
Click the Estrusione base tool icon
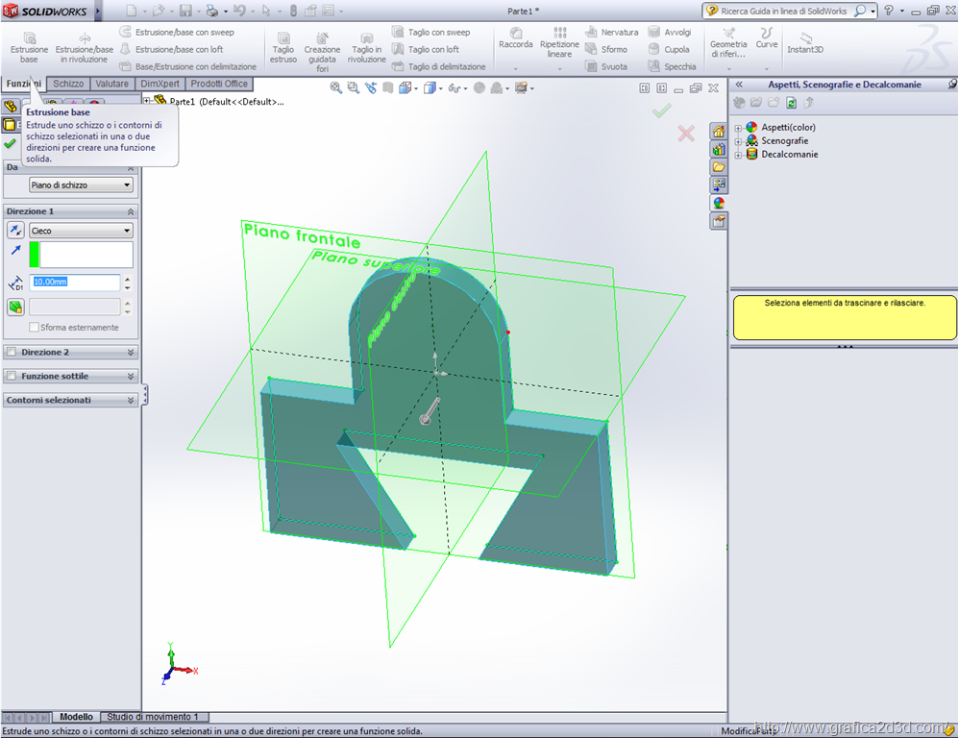pos(29,37)
